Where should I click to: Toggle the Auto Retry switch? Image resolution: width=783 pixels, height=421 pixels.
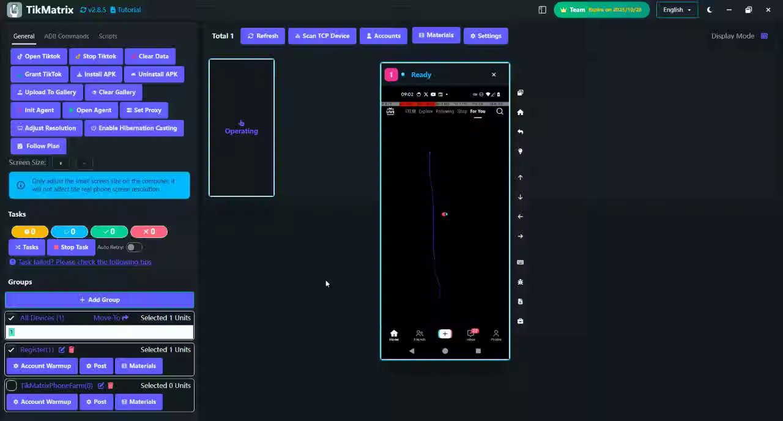tap(134, 247)
